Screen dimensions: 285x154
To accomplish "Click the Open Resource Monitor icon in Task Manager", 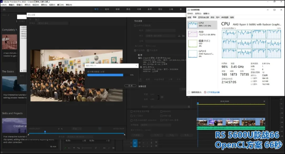I will tap(205, 92).
